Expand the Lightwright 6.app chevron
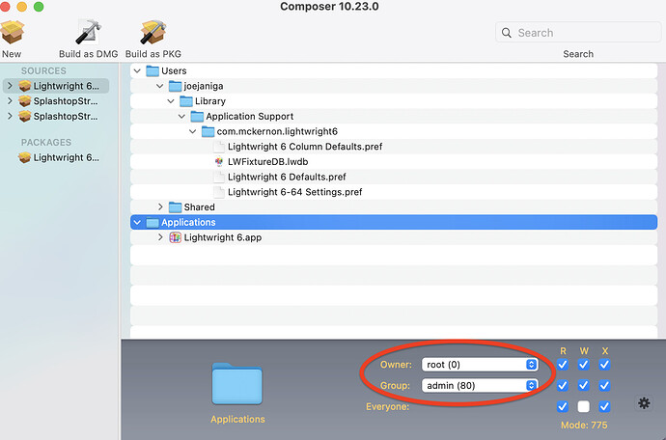Viewport: 666px width, 440px height. [160, 237]
